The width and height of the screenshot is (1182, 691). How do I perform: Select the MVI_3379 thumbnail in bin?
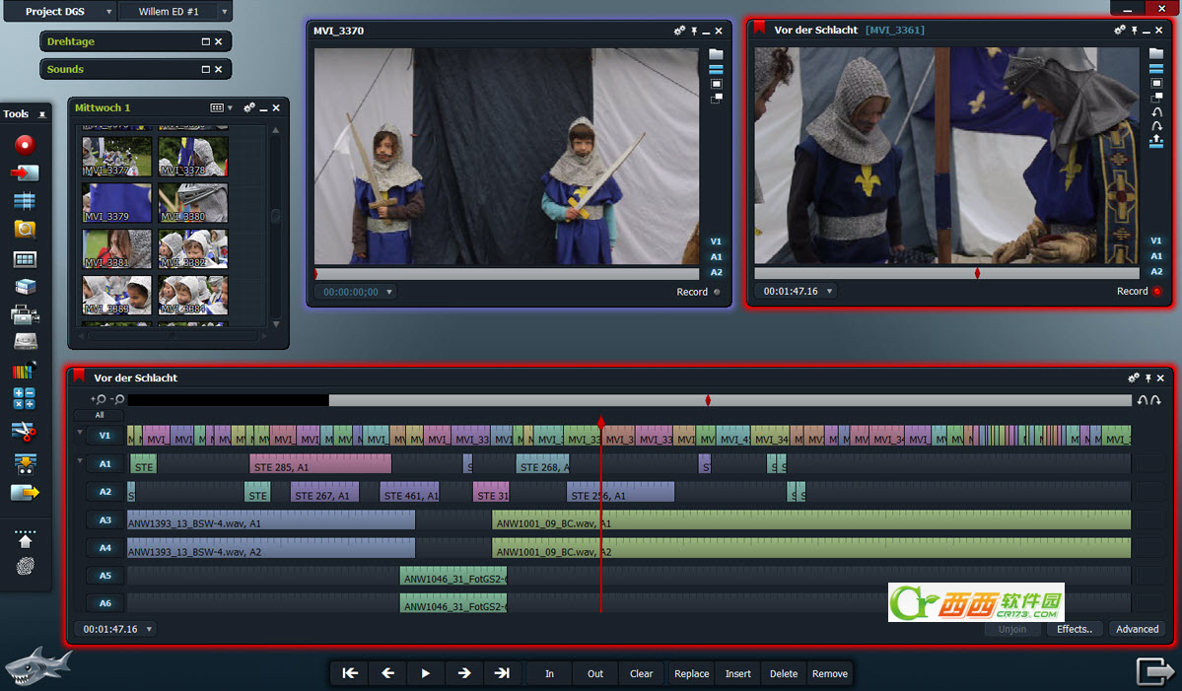pyautogui.click(x=116, y=202)
